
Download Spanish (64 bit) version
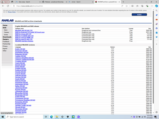coord(21,111)
